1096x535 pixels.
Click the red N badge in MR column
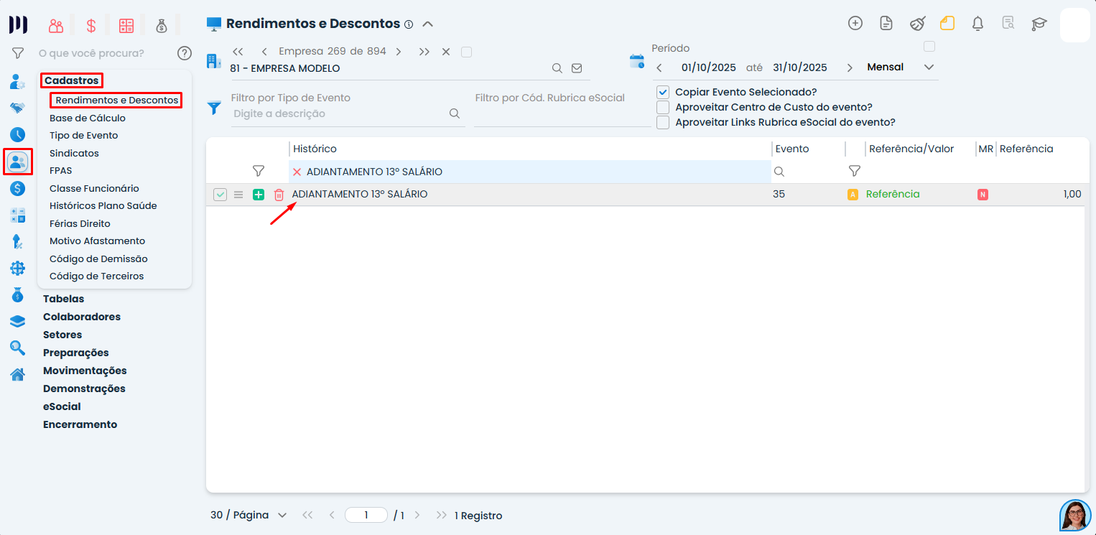click(983, 195)
